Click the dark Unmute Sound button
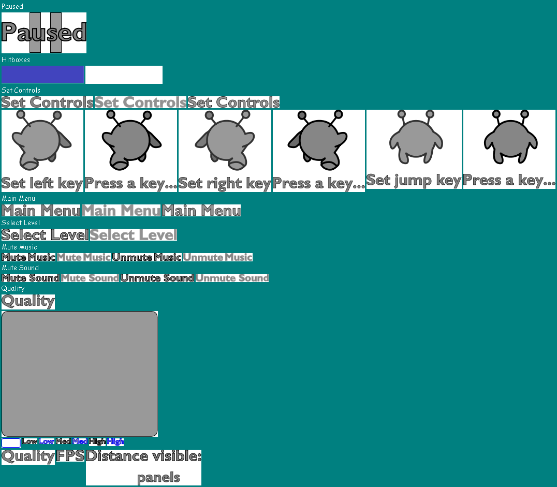Viewport: 557px width, 487px height. tap(157, 278)
